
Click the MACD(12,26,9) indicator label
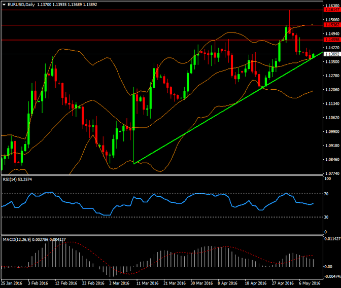17,239
